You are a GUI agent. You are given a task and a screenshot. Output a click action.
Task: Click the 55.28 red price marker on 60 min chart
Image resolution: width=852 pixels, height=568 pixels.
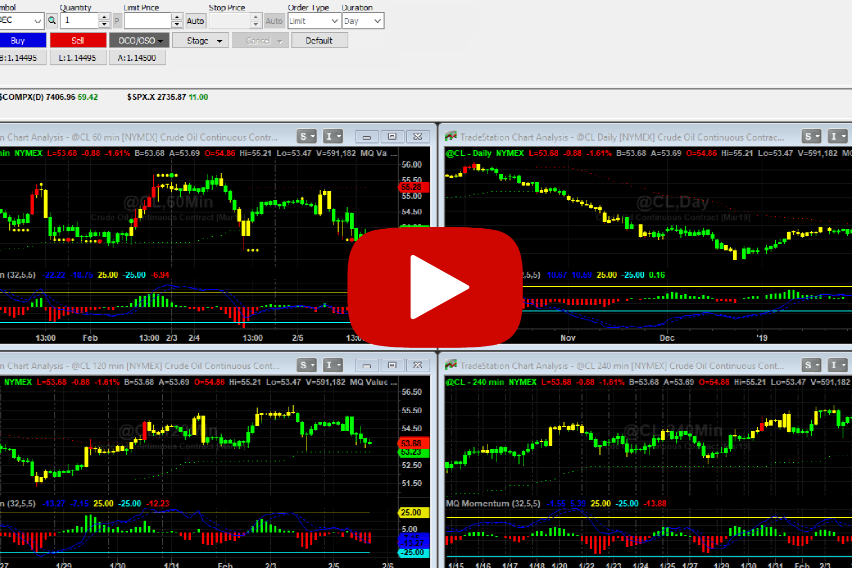coord(414,187)
